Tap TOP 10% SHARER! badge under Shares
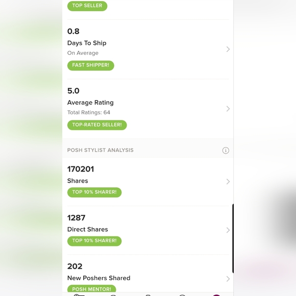This screenshot has width=296, height=296. 94,192
